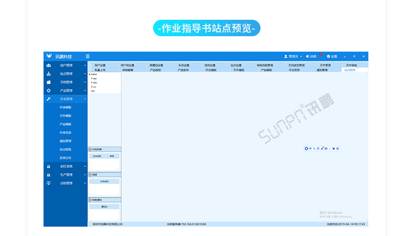Select the sss tree item
The image size is (413, 236).
(93, 91)
